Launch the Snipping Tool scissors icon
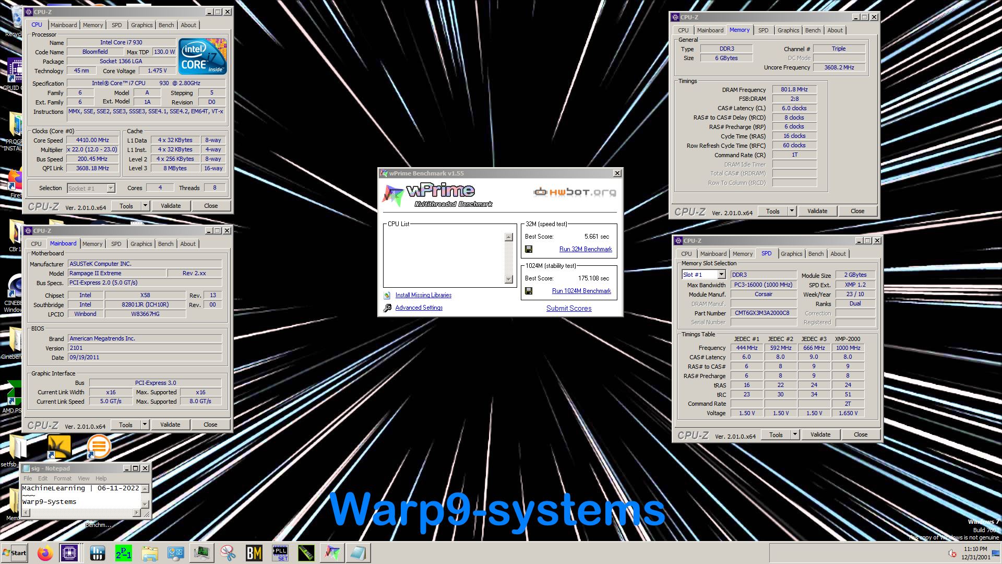Image resolution: width=1002 pixels, height=564 pixels. (228, 553)
